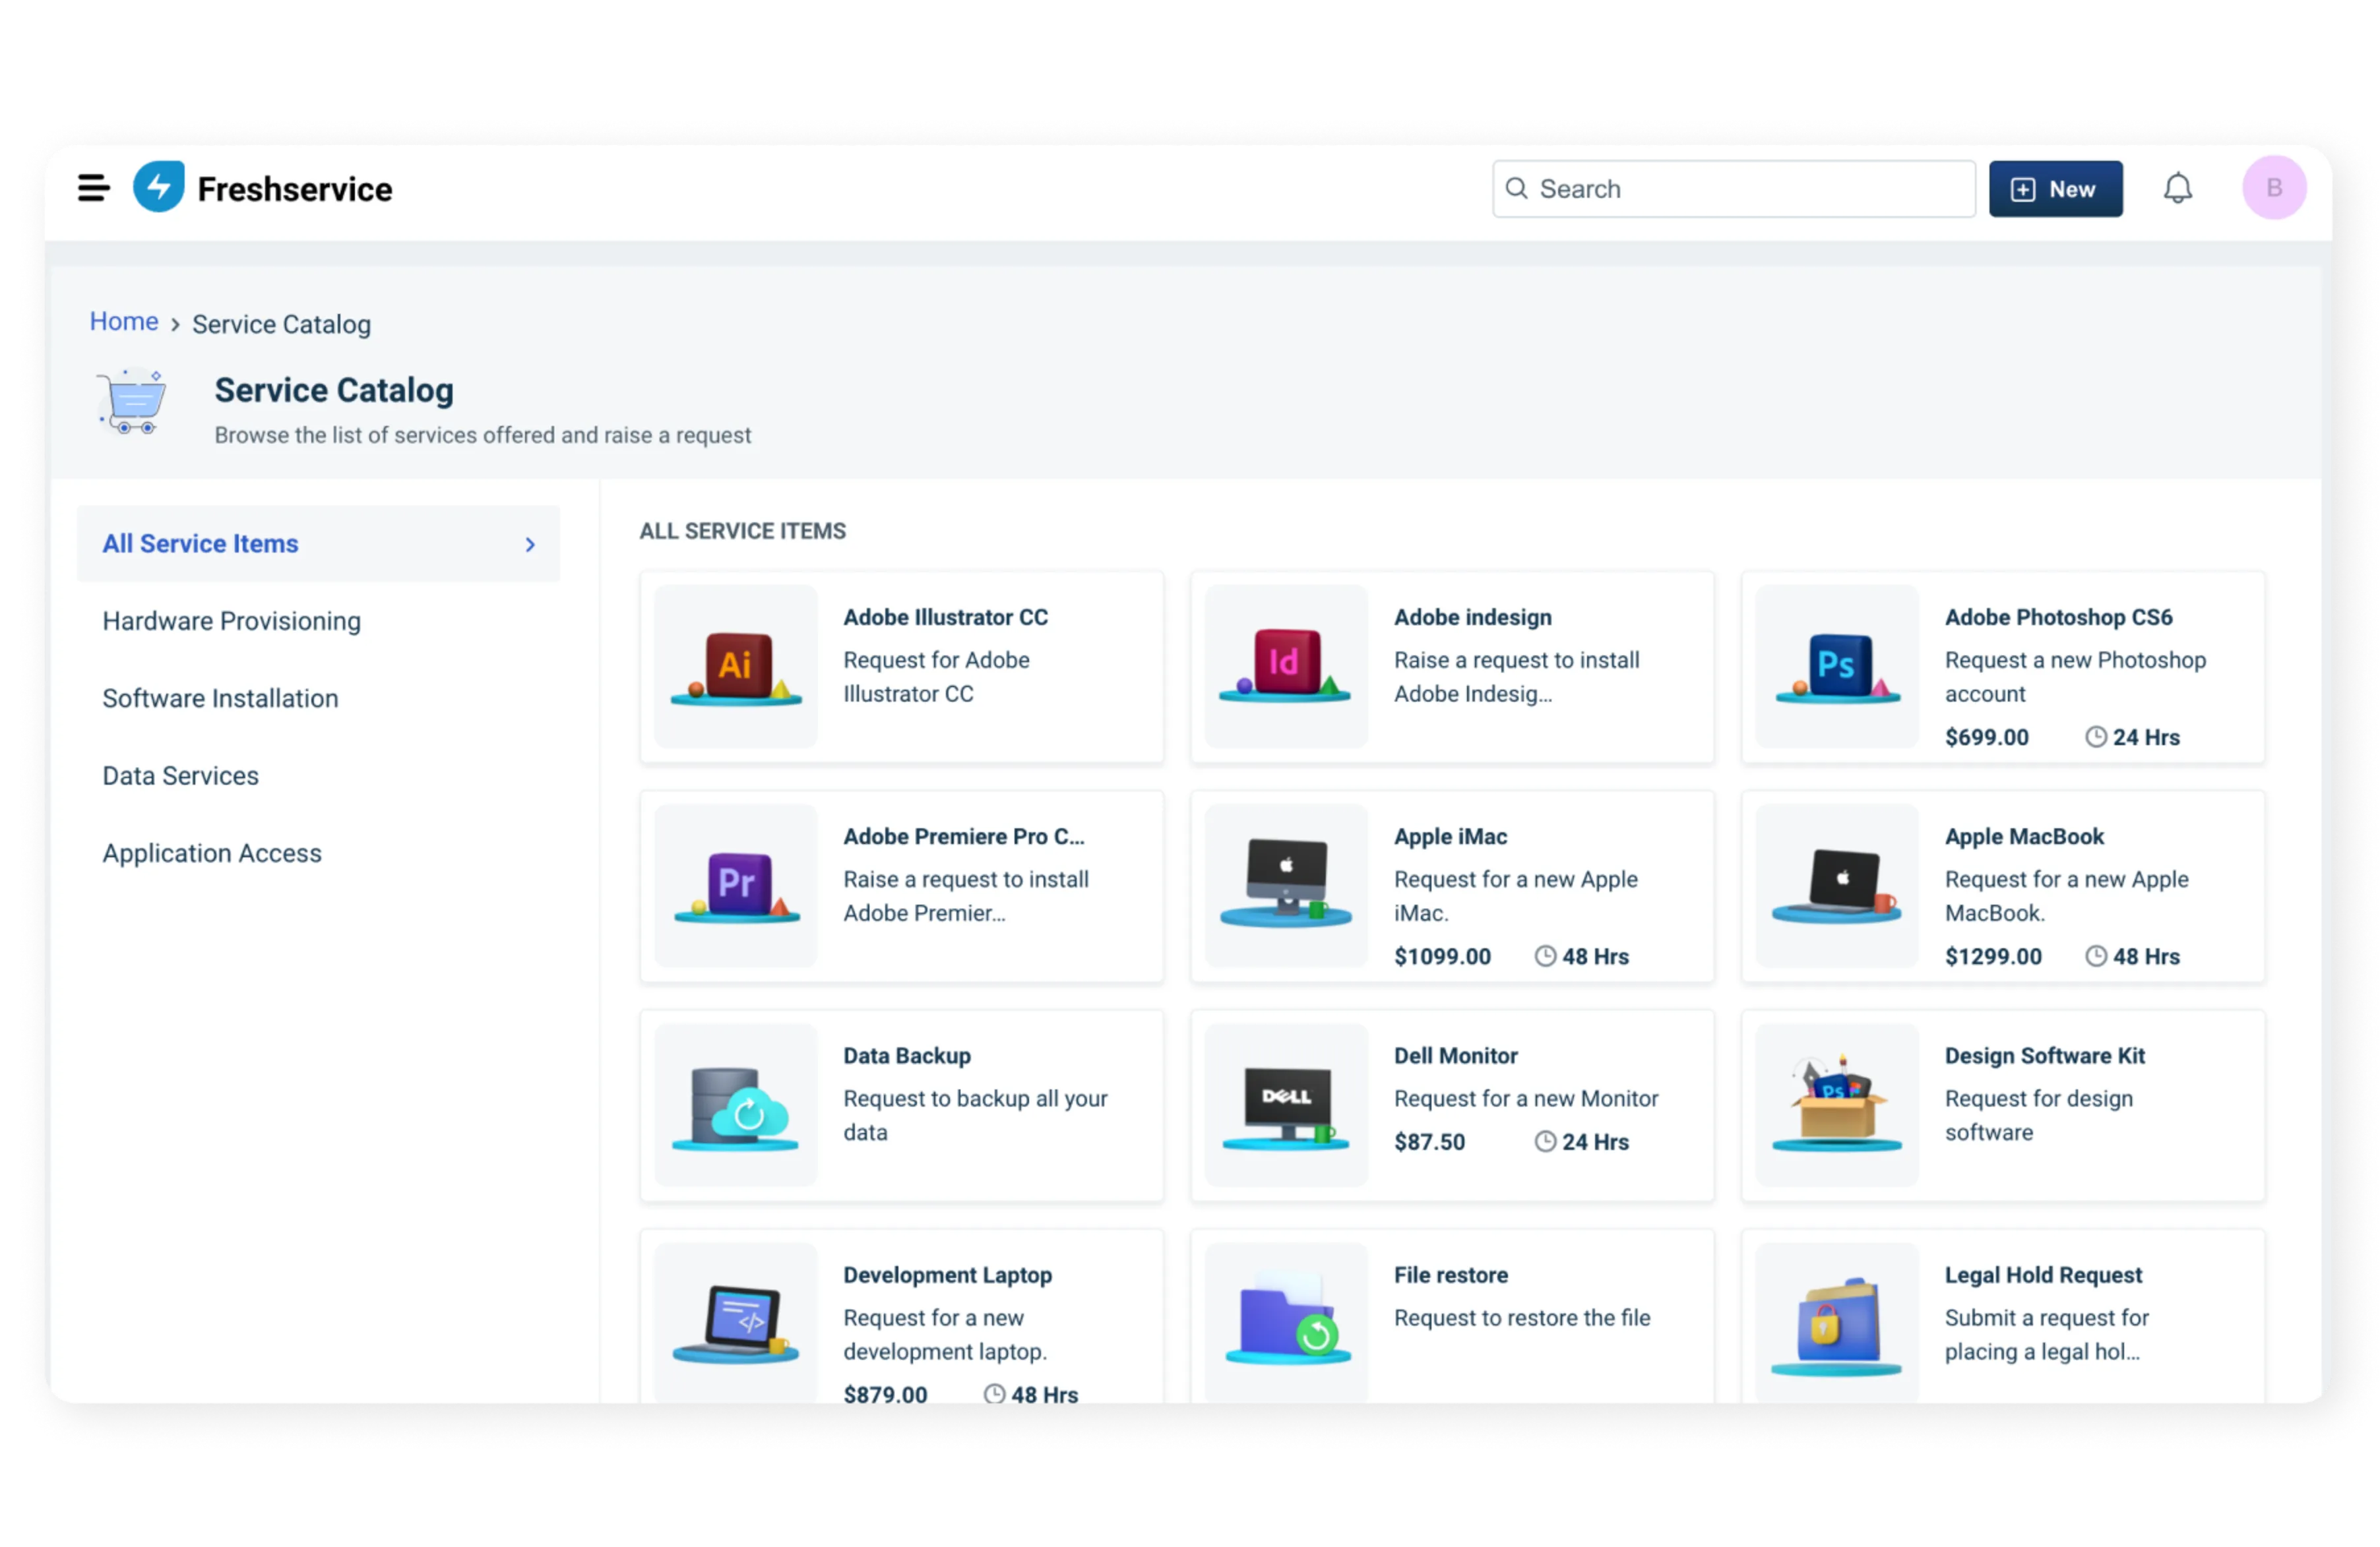Open Data Backup title
Viewport: 2380px width, 1547px height.
[x=906, y=1055]
